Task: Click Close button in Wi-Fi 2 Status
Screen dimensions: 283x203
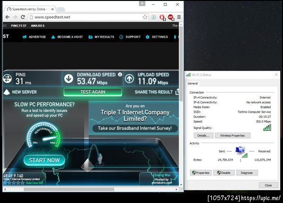Action: (x=268, y=185)
